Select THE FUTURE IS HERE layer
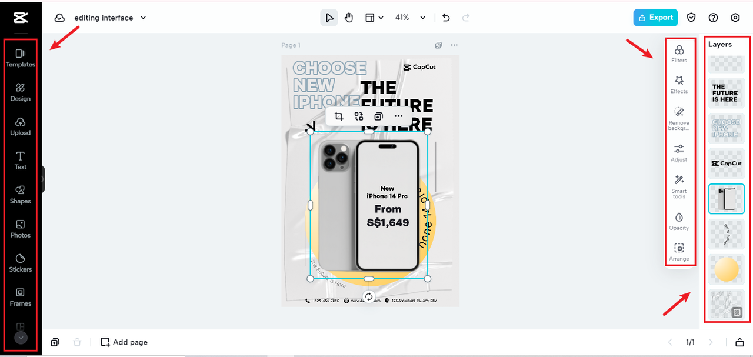This screenshot has width=753, height=357. click(x=727, y=94)
